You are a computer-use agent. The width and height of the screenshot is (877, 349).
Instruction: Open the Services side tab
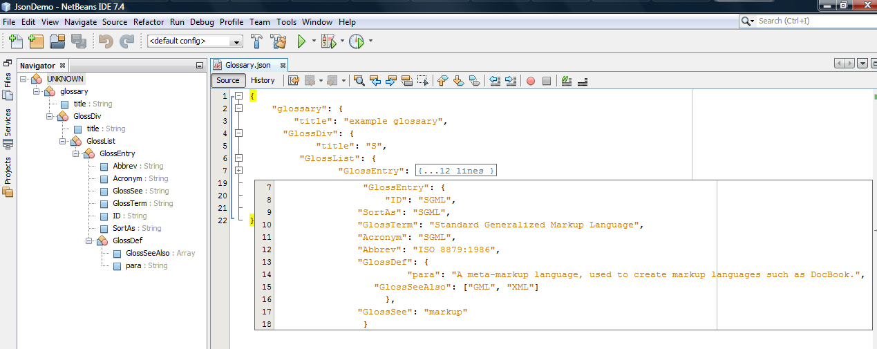tap(8, 128)
